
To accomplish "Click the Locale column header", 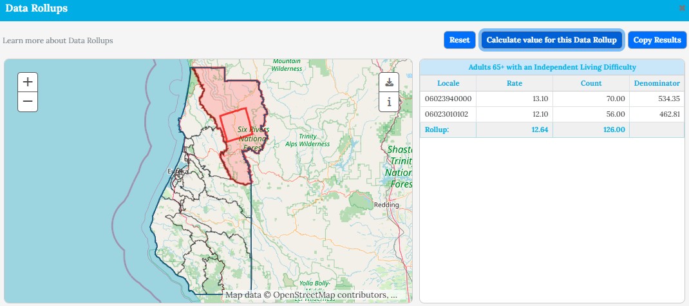I will point(448,83).
